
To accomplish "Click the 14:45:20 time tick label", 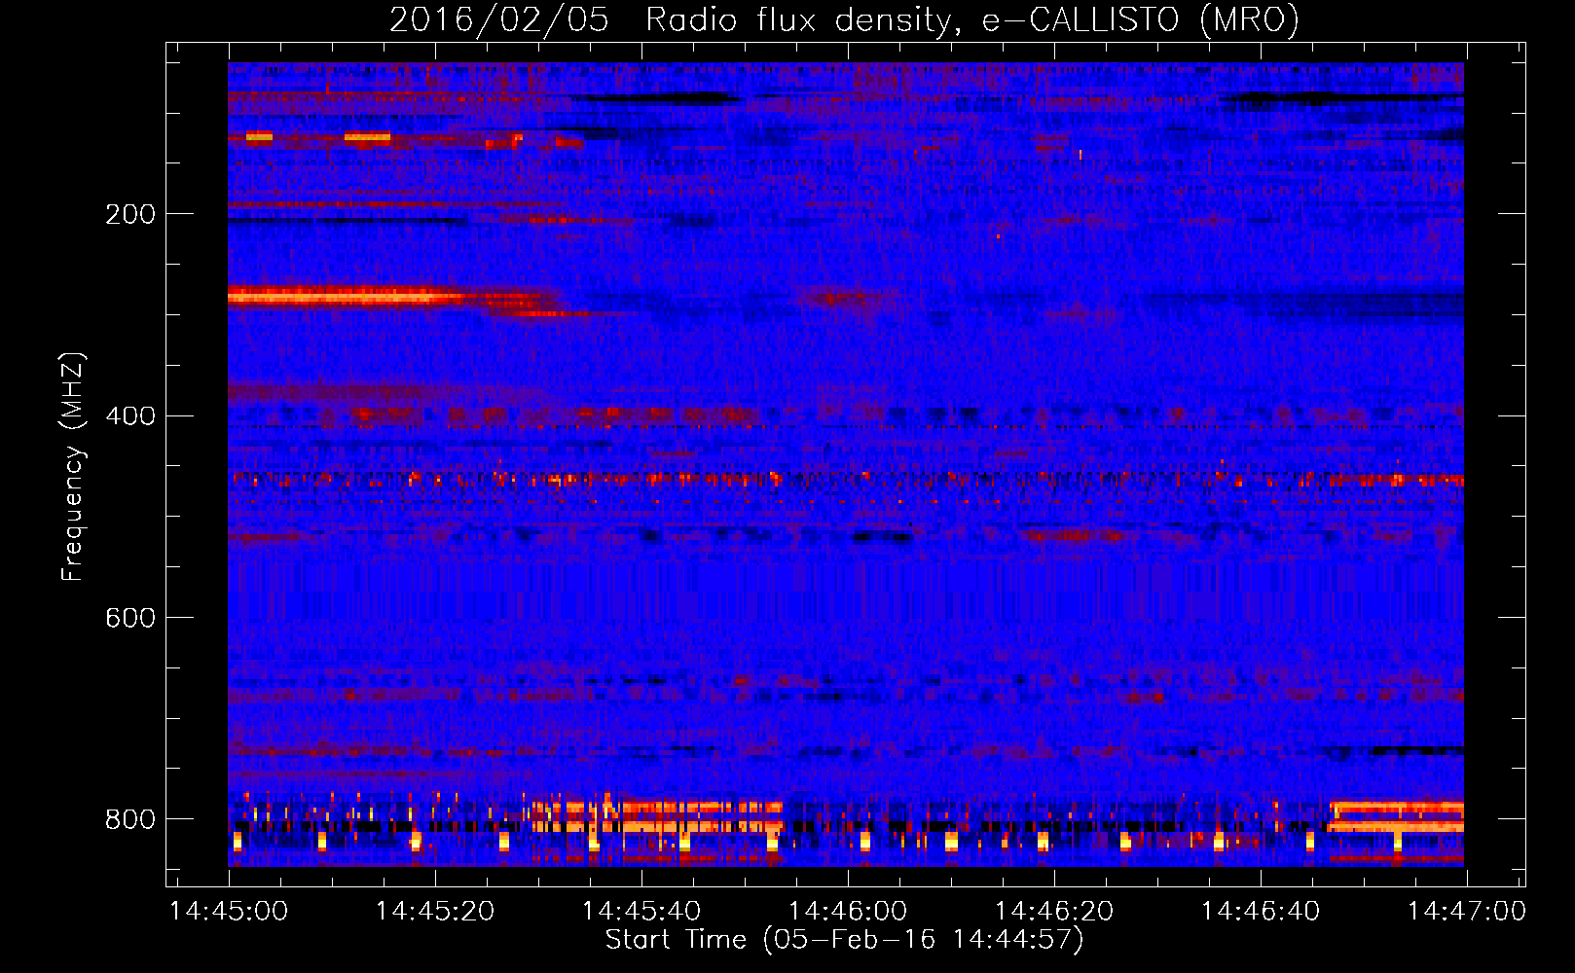I will pos(435,912).
